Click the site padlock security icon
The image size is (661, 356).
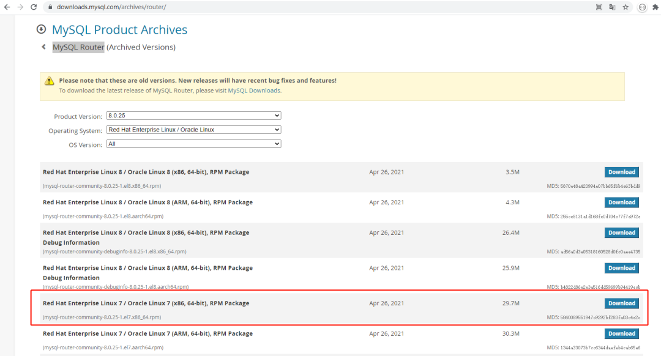(x=50, y=7)
